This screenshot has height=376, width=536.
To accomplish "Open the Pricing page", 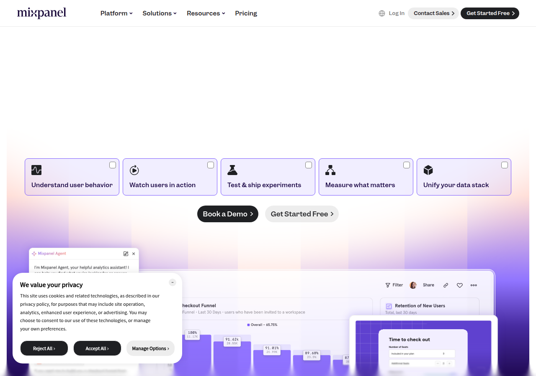I will click(246, 13).
